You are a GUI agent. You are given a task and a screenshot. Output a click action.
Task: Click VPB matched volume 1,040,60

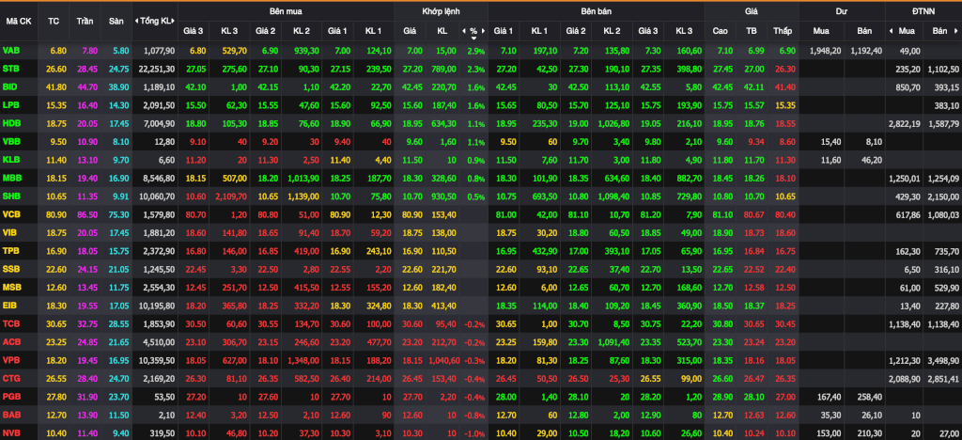coord(444,360)
